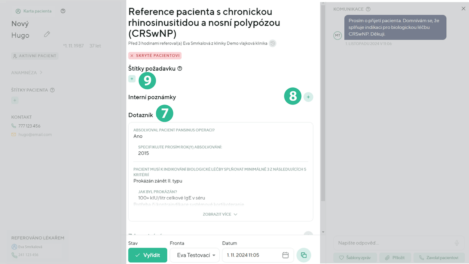Viewport: 469px width, 264px height.
Task: Add an internal note using the plus button
Action: point(308,97)
